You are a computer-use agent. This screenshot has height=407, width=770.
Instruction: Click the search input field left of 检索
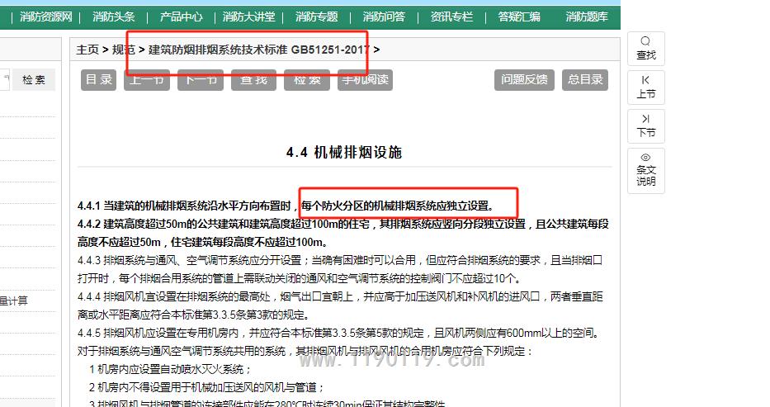point(5,80)
